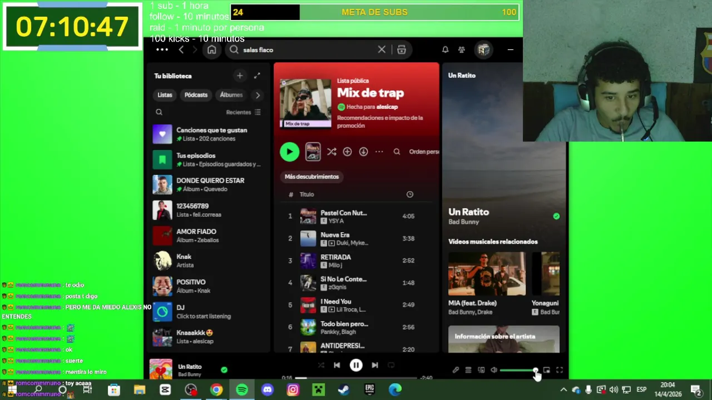Image resolution: width=712 pixels, height=400 pixels.
Task: Play the Mix de trap playlist
Action: click(289, 152)
